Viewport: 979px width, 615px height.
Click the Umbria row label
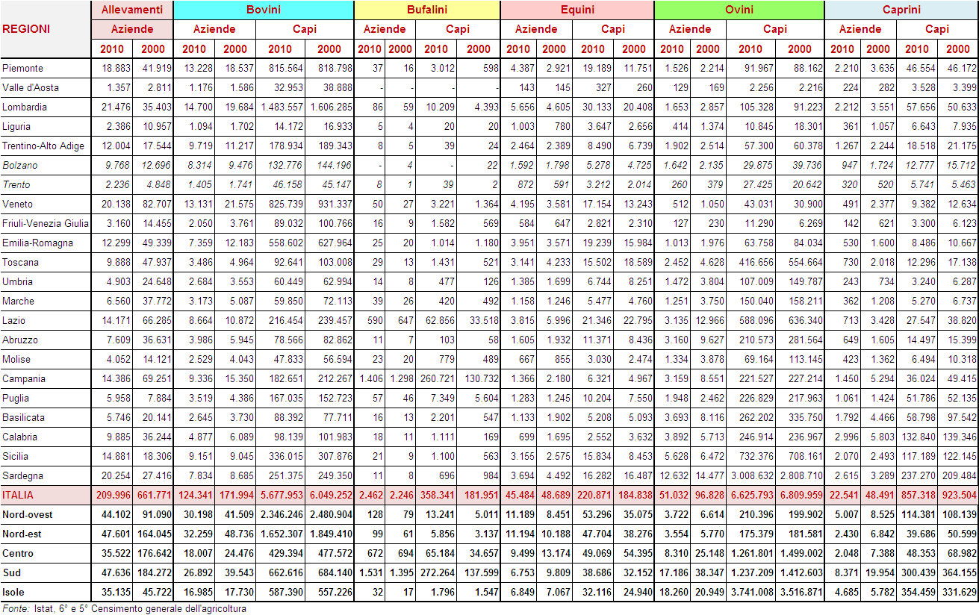tap(19, 282)
